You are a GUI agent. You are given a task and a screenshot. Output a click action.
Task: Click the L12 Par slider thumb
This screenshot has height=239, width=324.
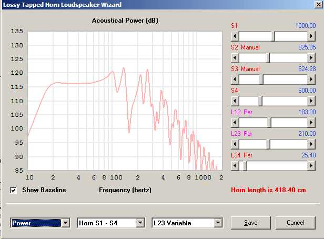click(269, 123)
